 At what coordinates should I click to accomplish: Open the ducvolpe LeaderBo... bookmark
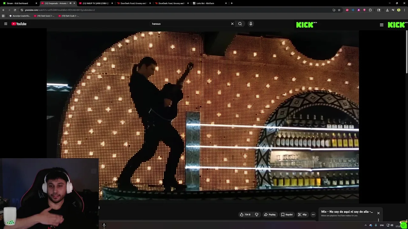click(20, 16)
